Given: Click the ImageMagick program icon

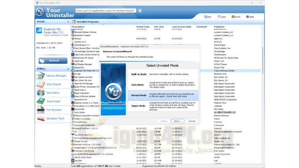Looking at the screenshot, I should click(x=73, y=148).
